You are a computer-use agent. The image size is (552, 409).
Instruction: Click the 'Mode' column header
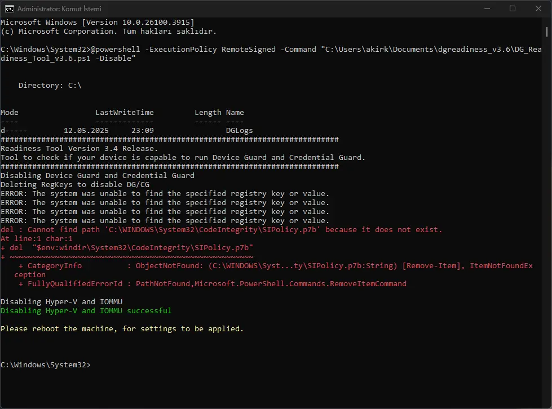[10, 113]
